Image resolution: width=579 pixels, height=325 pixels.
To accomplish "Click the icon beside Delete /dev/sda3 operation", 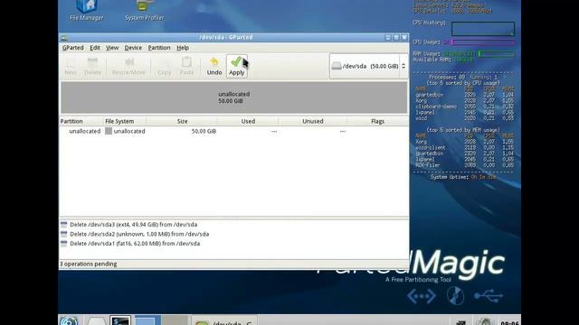I will coord(64,225).
